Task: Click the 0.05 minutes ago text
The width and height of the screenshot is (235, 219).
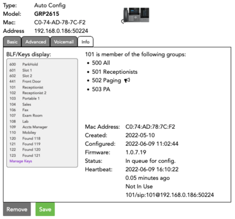Action: pyautogui.click(x=147, y=178)
